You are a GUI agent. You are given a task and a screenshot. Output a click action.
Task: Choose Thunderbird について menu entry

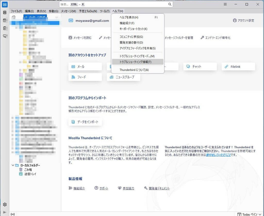[x=134, y=70]
